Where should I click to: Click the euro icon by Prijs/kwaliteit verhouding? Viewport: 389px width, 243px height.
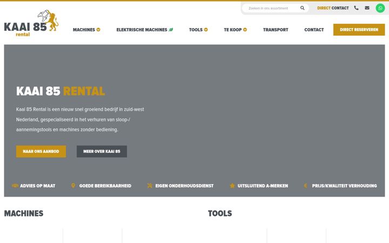(x=306, y=185)
